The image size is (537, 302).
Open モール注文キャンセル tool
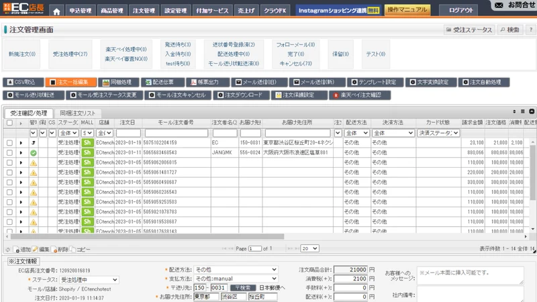point(178,95)
